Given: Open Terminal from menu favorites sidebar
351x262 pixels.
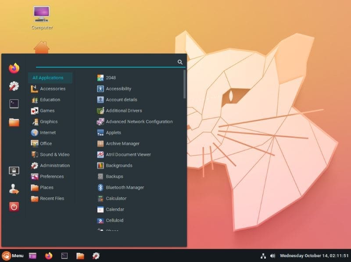Looking at the screenshot, I should [14, 104].
